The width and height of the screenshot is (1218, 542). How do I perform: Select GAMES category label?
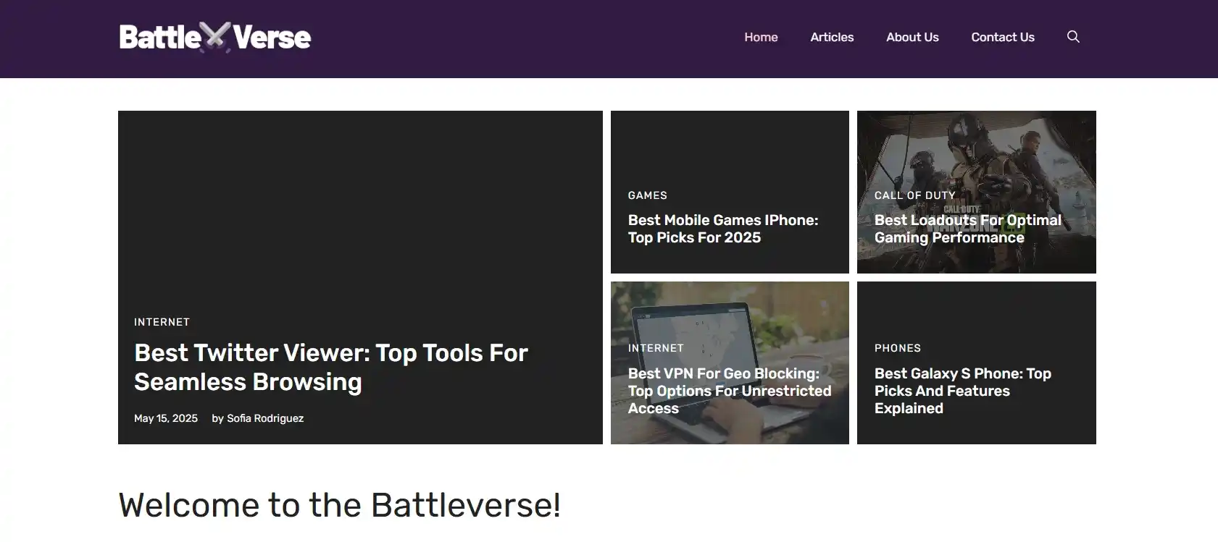pos(648,195)
